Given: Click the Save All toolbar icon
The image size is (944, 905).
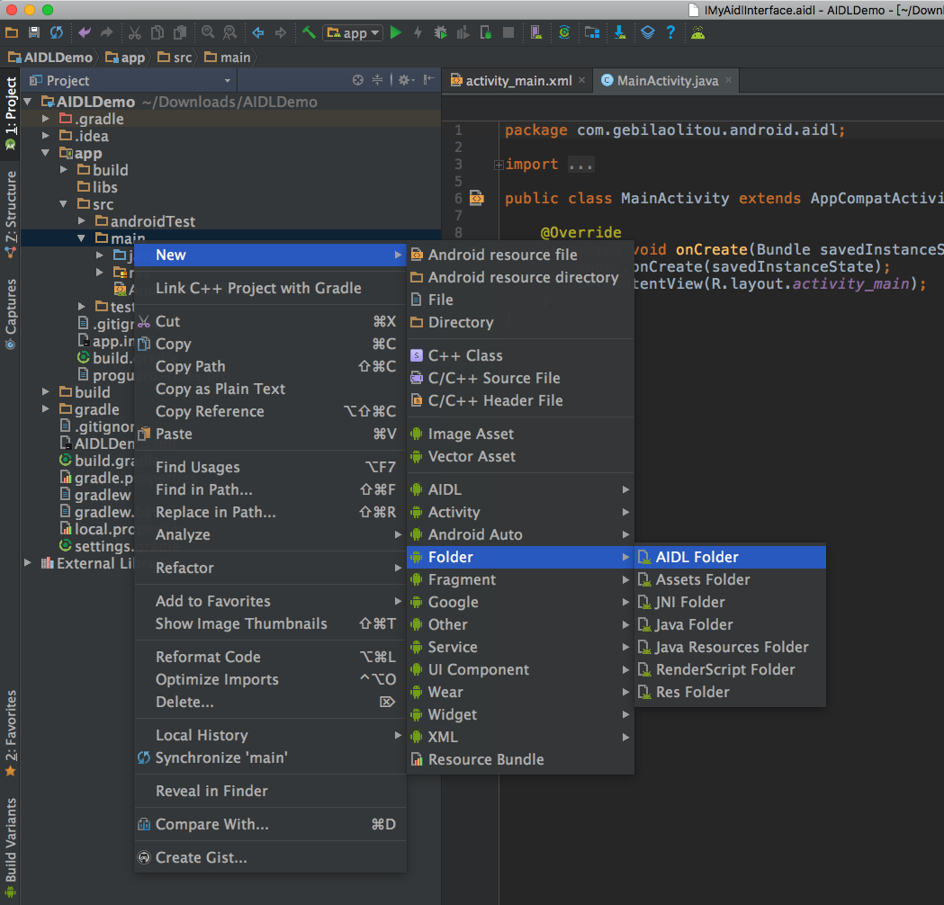Looking at the screenshot, I should click(x=33, y=32).
